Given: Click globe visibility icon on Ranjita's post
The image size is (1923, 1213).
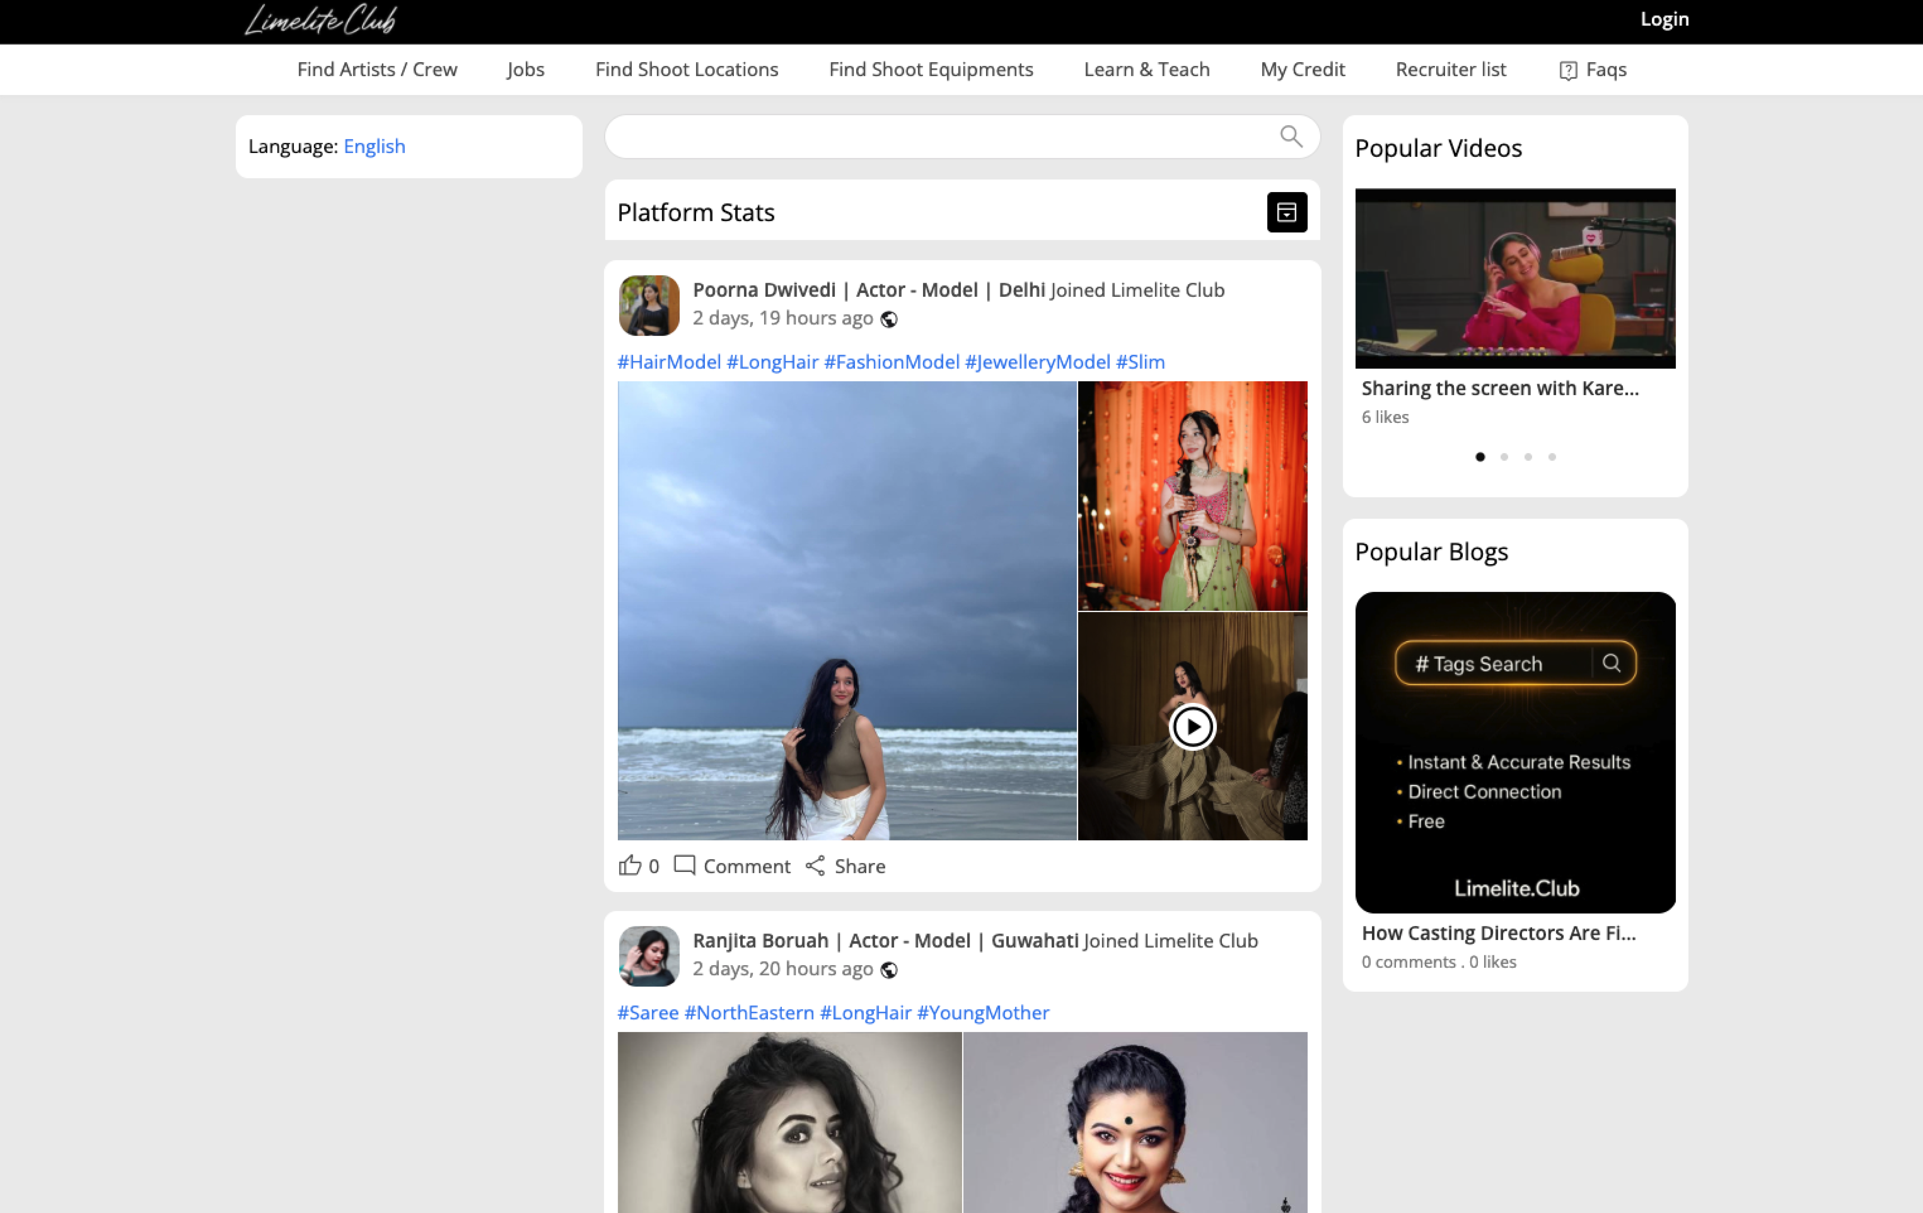Looking at the screenshot, I should 889,969.
